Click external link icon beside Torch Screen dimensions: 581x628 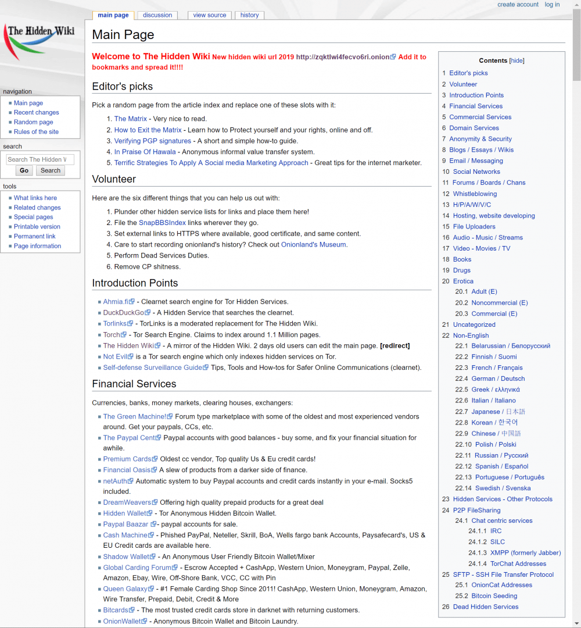[x=124, y=335]
